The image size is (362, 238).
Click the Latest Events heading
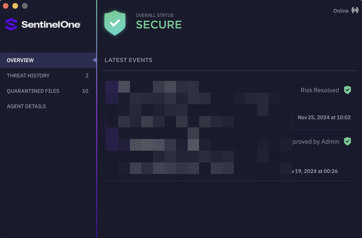128,60
